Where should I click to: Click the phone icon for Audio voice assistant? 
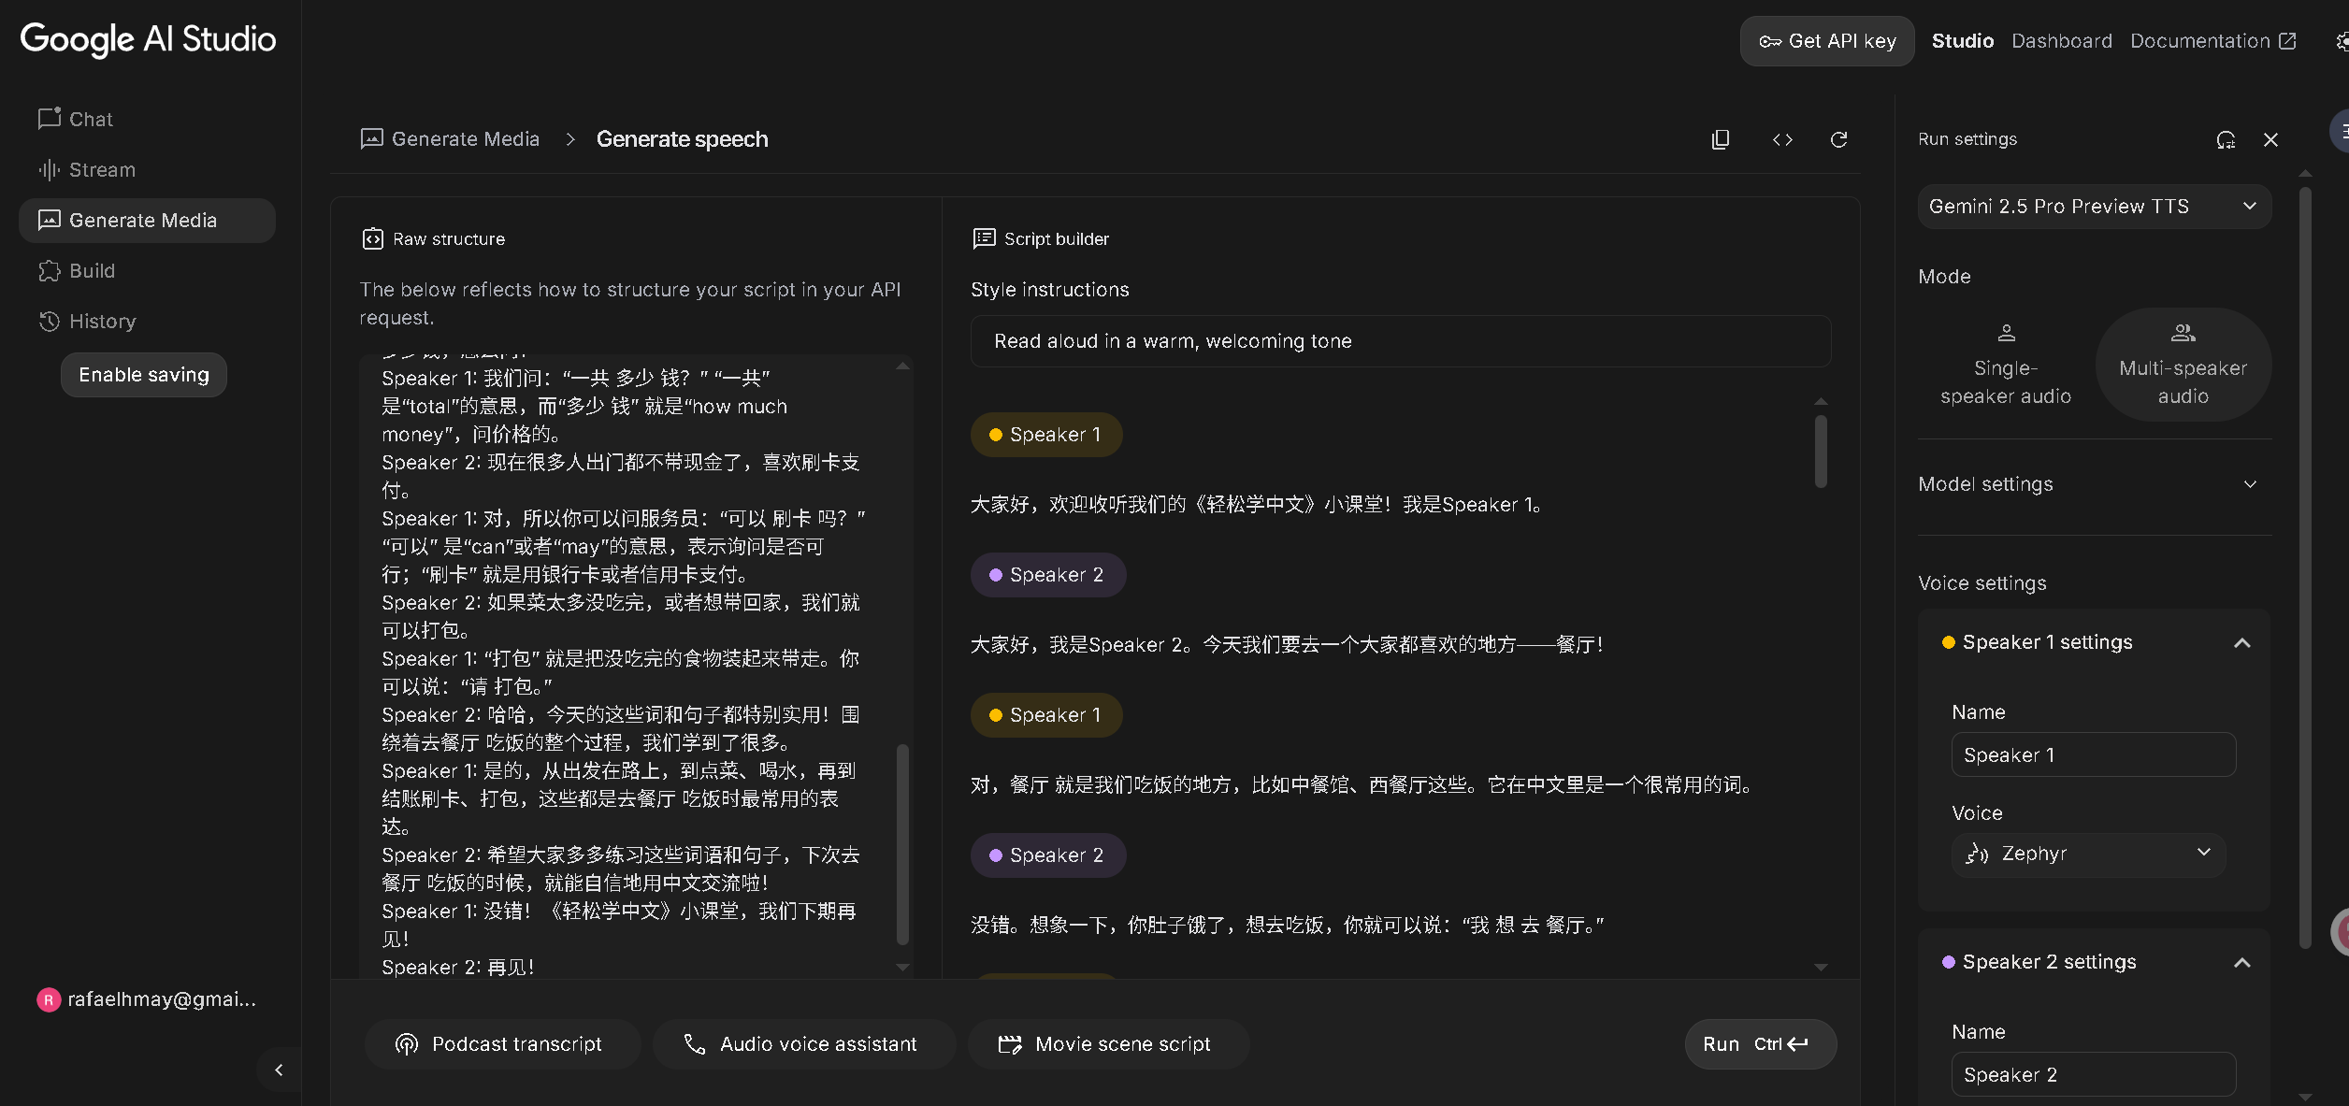click(x=694, y=1043)
